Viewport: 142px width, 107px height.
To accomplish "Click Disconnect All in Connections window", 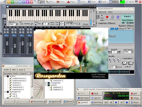I will (x=38, y=102).
